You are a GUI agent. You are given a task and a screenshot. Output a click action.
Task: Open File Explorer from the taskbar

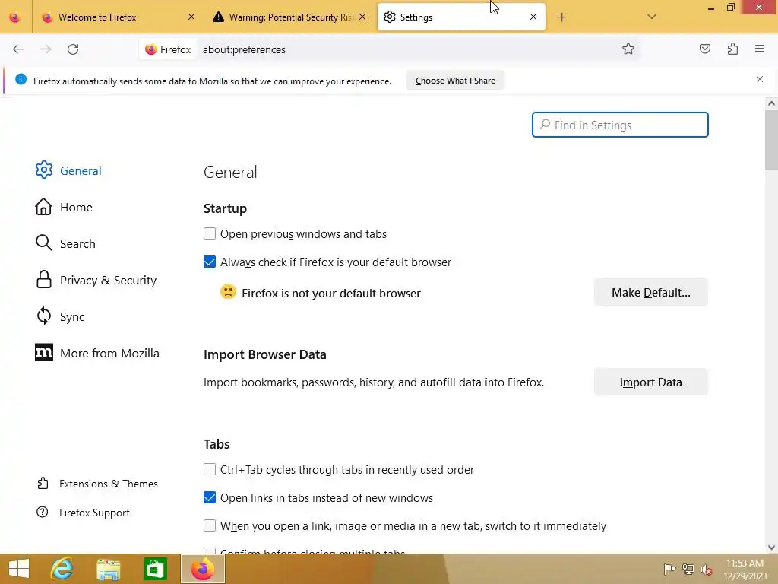point(109,569)
